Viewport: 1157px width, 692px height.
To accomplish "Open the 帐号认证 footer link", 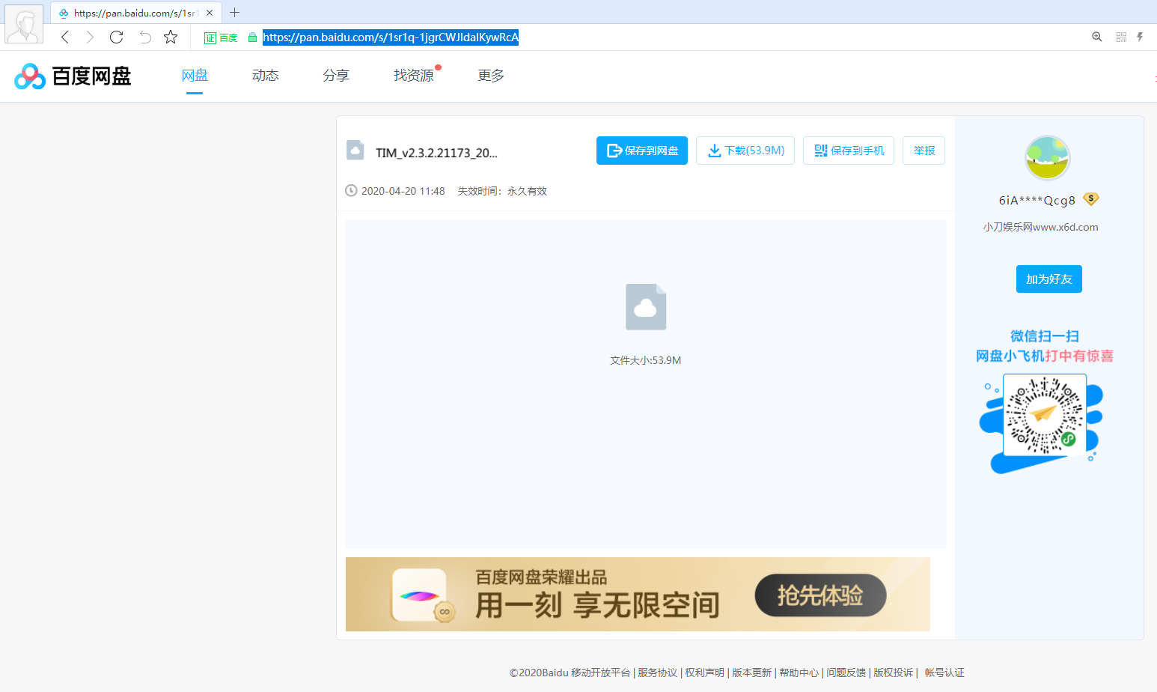I will tap(944, 673).
